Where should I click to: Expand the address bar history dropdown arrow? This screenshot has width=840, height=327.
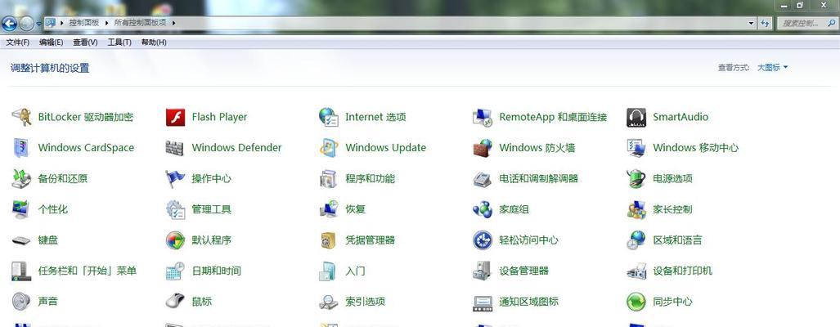[752, 23]
